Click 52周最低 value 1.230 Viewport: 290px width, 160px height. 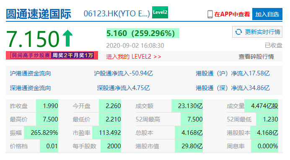270,119
